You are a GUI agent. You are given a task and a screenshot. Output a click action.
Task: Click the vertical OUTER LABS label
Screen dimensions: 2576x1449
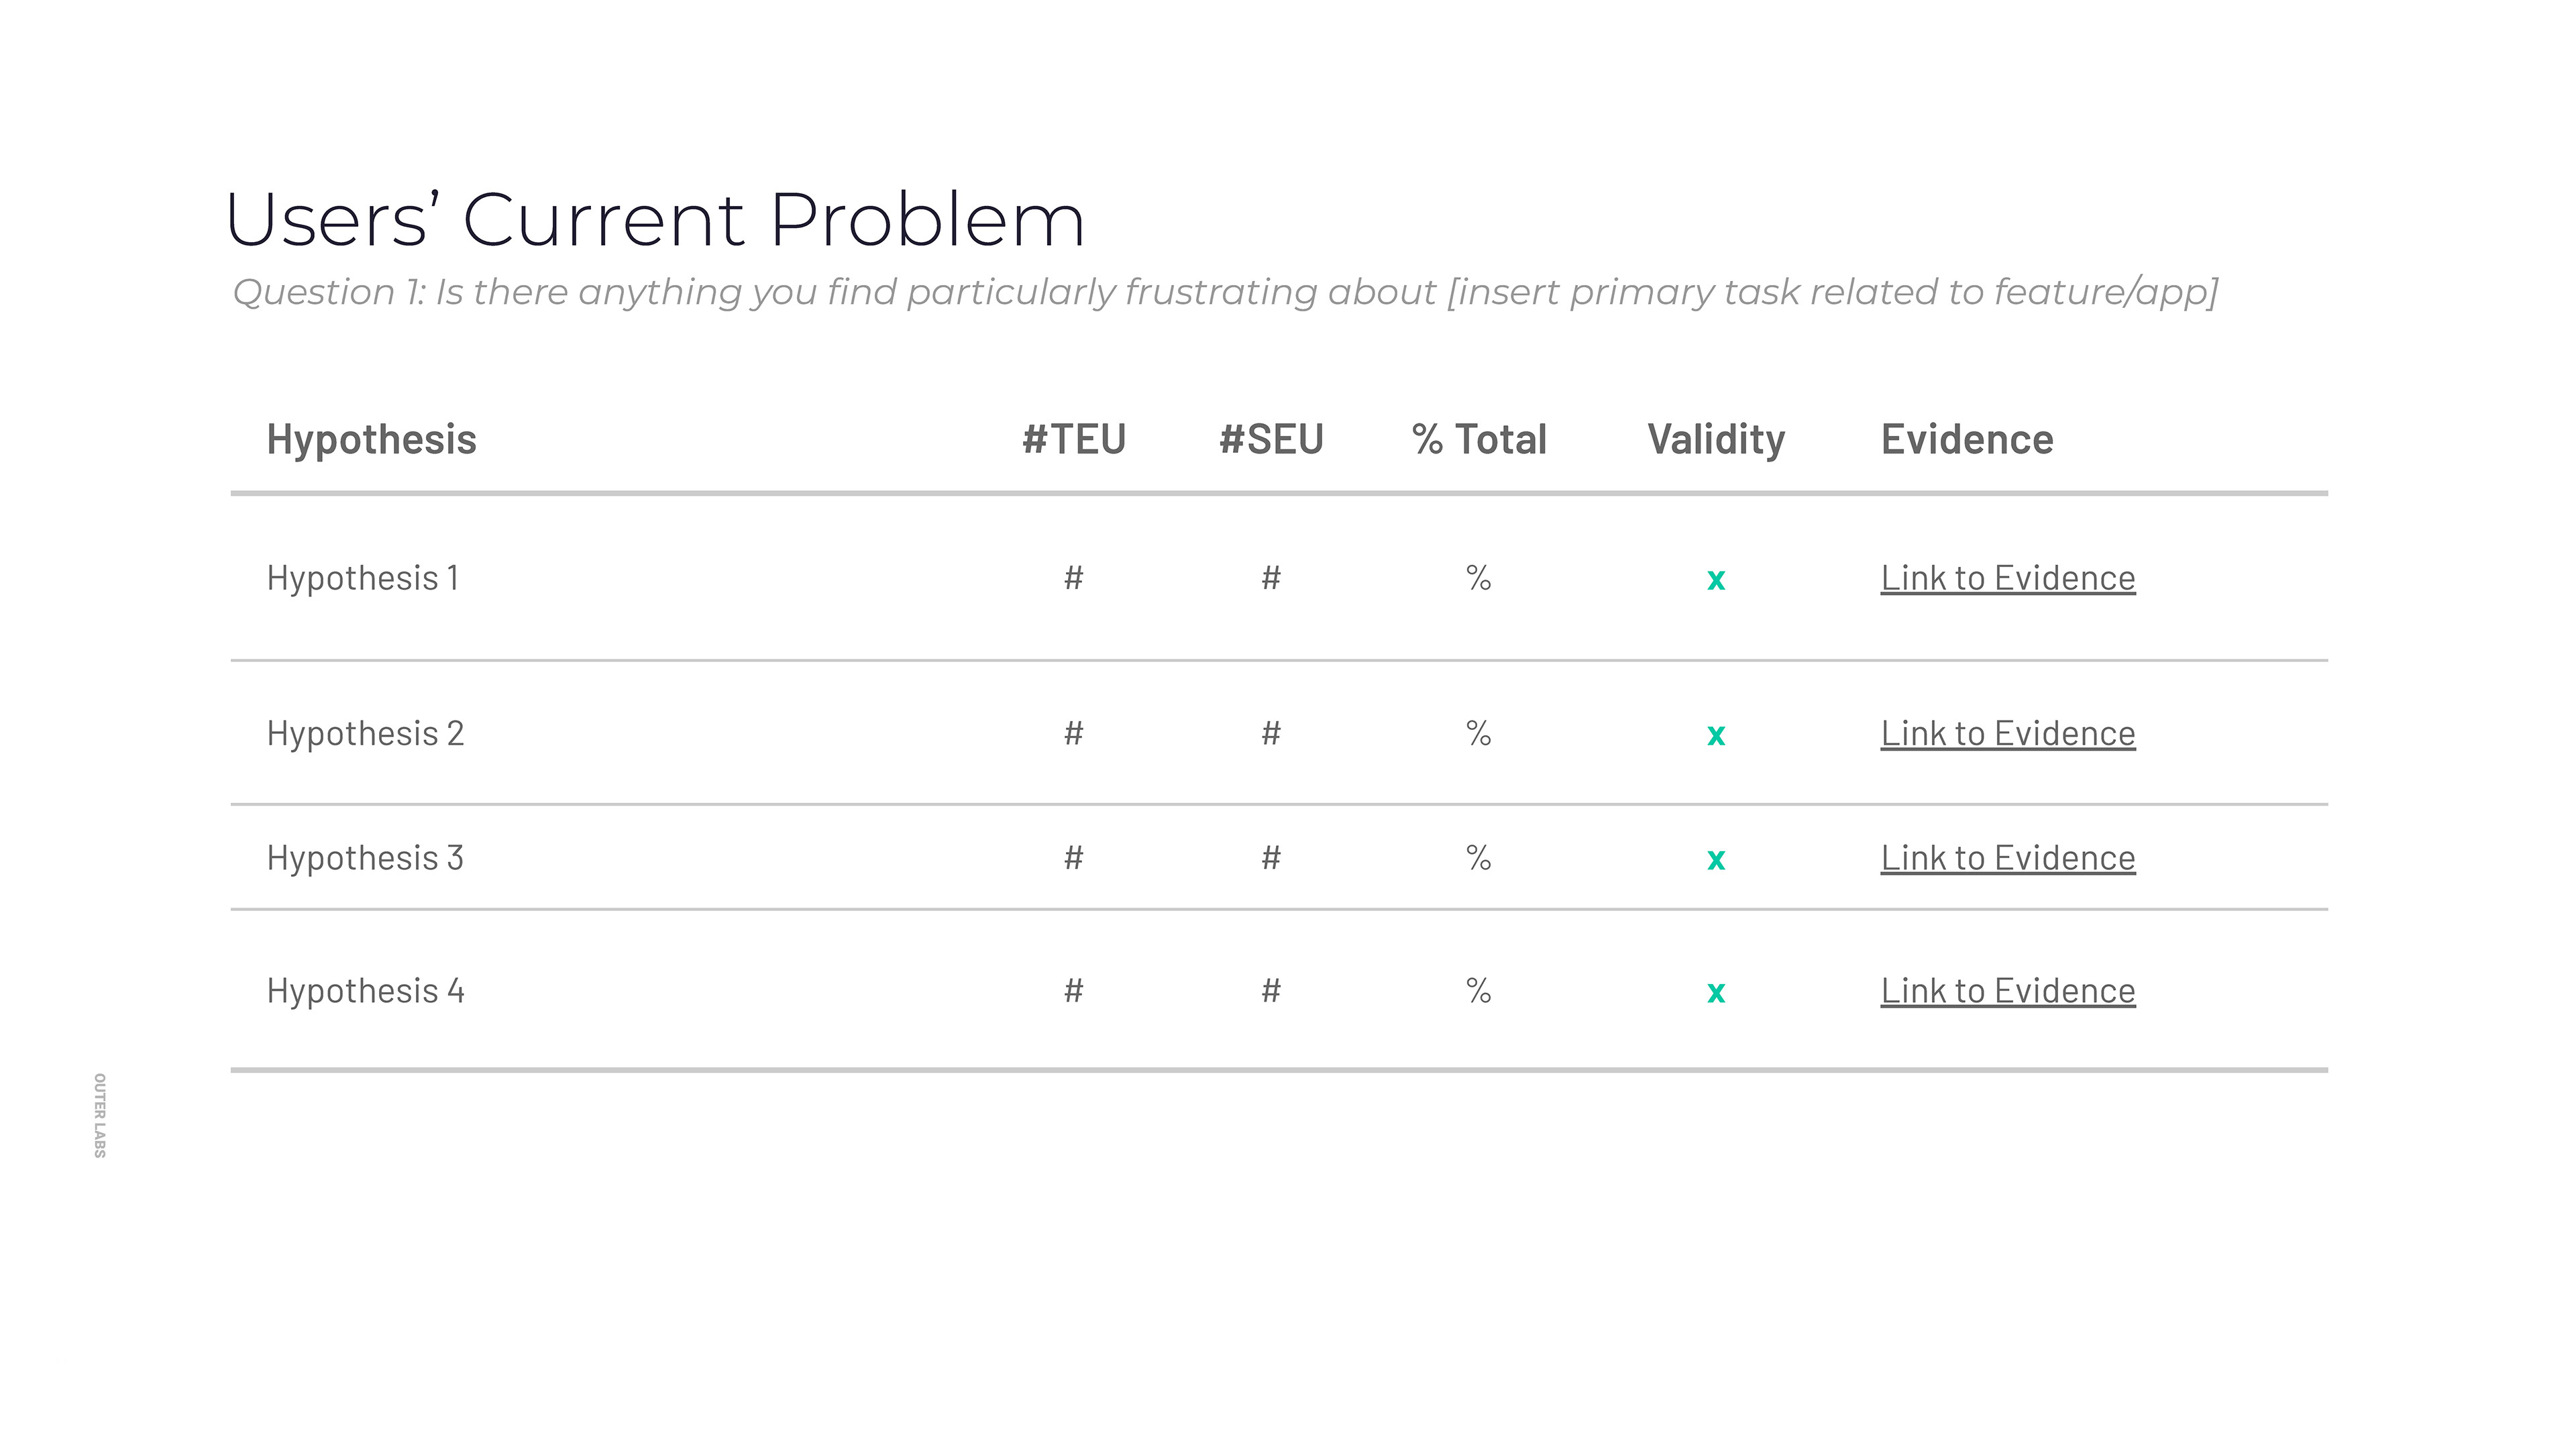click(100, 1115)
